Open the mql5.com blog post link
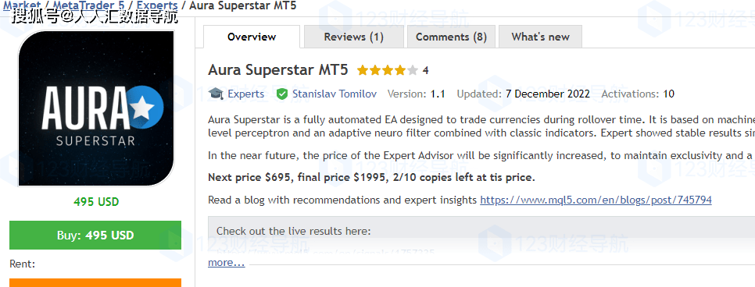Screen dimensions: 755x287 pyautogui.click(x=596, y=200)
